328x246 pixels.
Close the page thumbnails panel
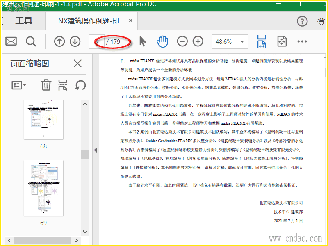tap(77, 64)
